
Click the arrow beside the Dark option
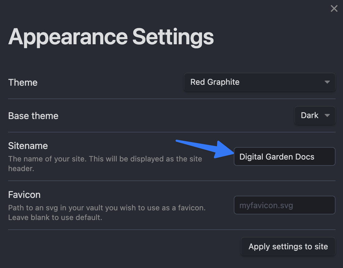327,116
